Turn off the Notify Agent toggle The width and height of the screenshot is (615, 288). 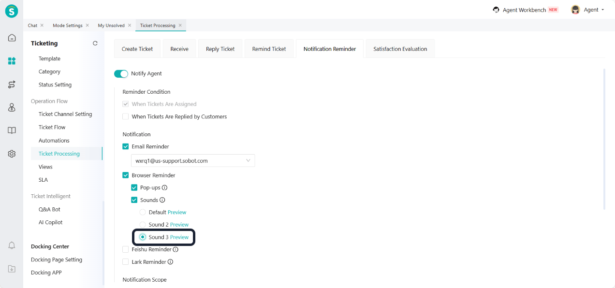click(x=121, y=73)
